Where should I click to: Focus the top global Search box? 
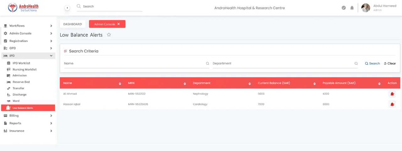click(110, 7)
